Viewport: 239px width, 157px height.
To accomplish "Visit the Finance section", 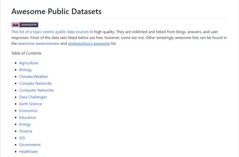I will click(26, 131).
